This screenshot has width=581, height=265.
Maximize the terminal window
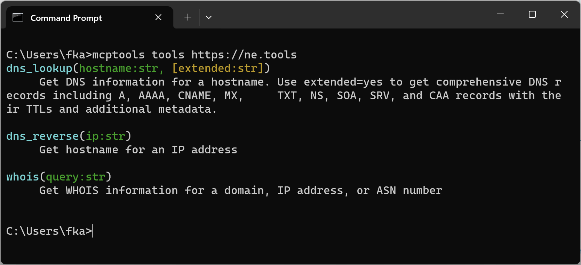click(x=532, y=14)
